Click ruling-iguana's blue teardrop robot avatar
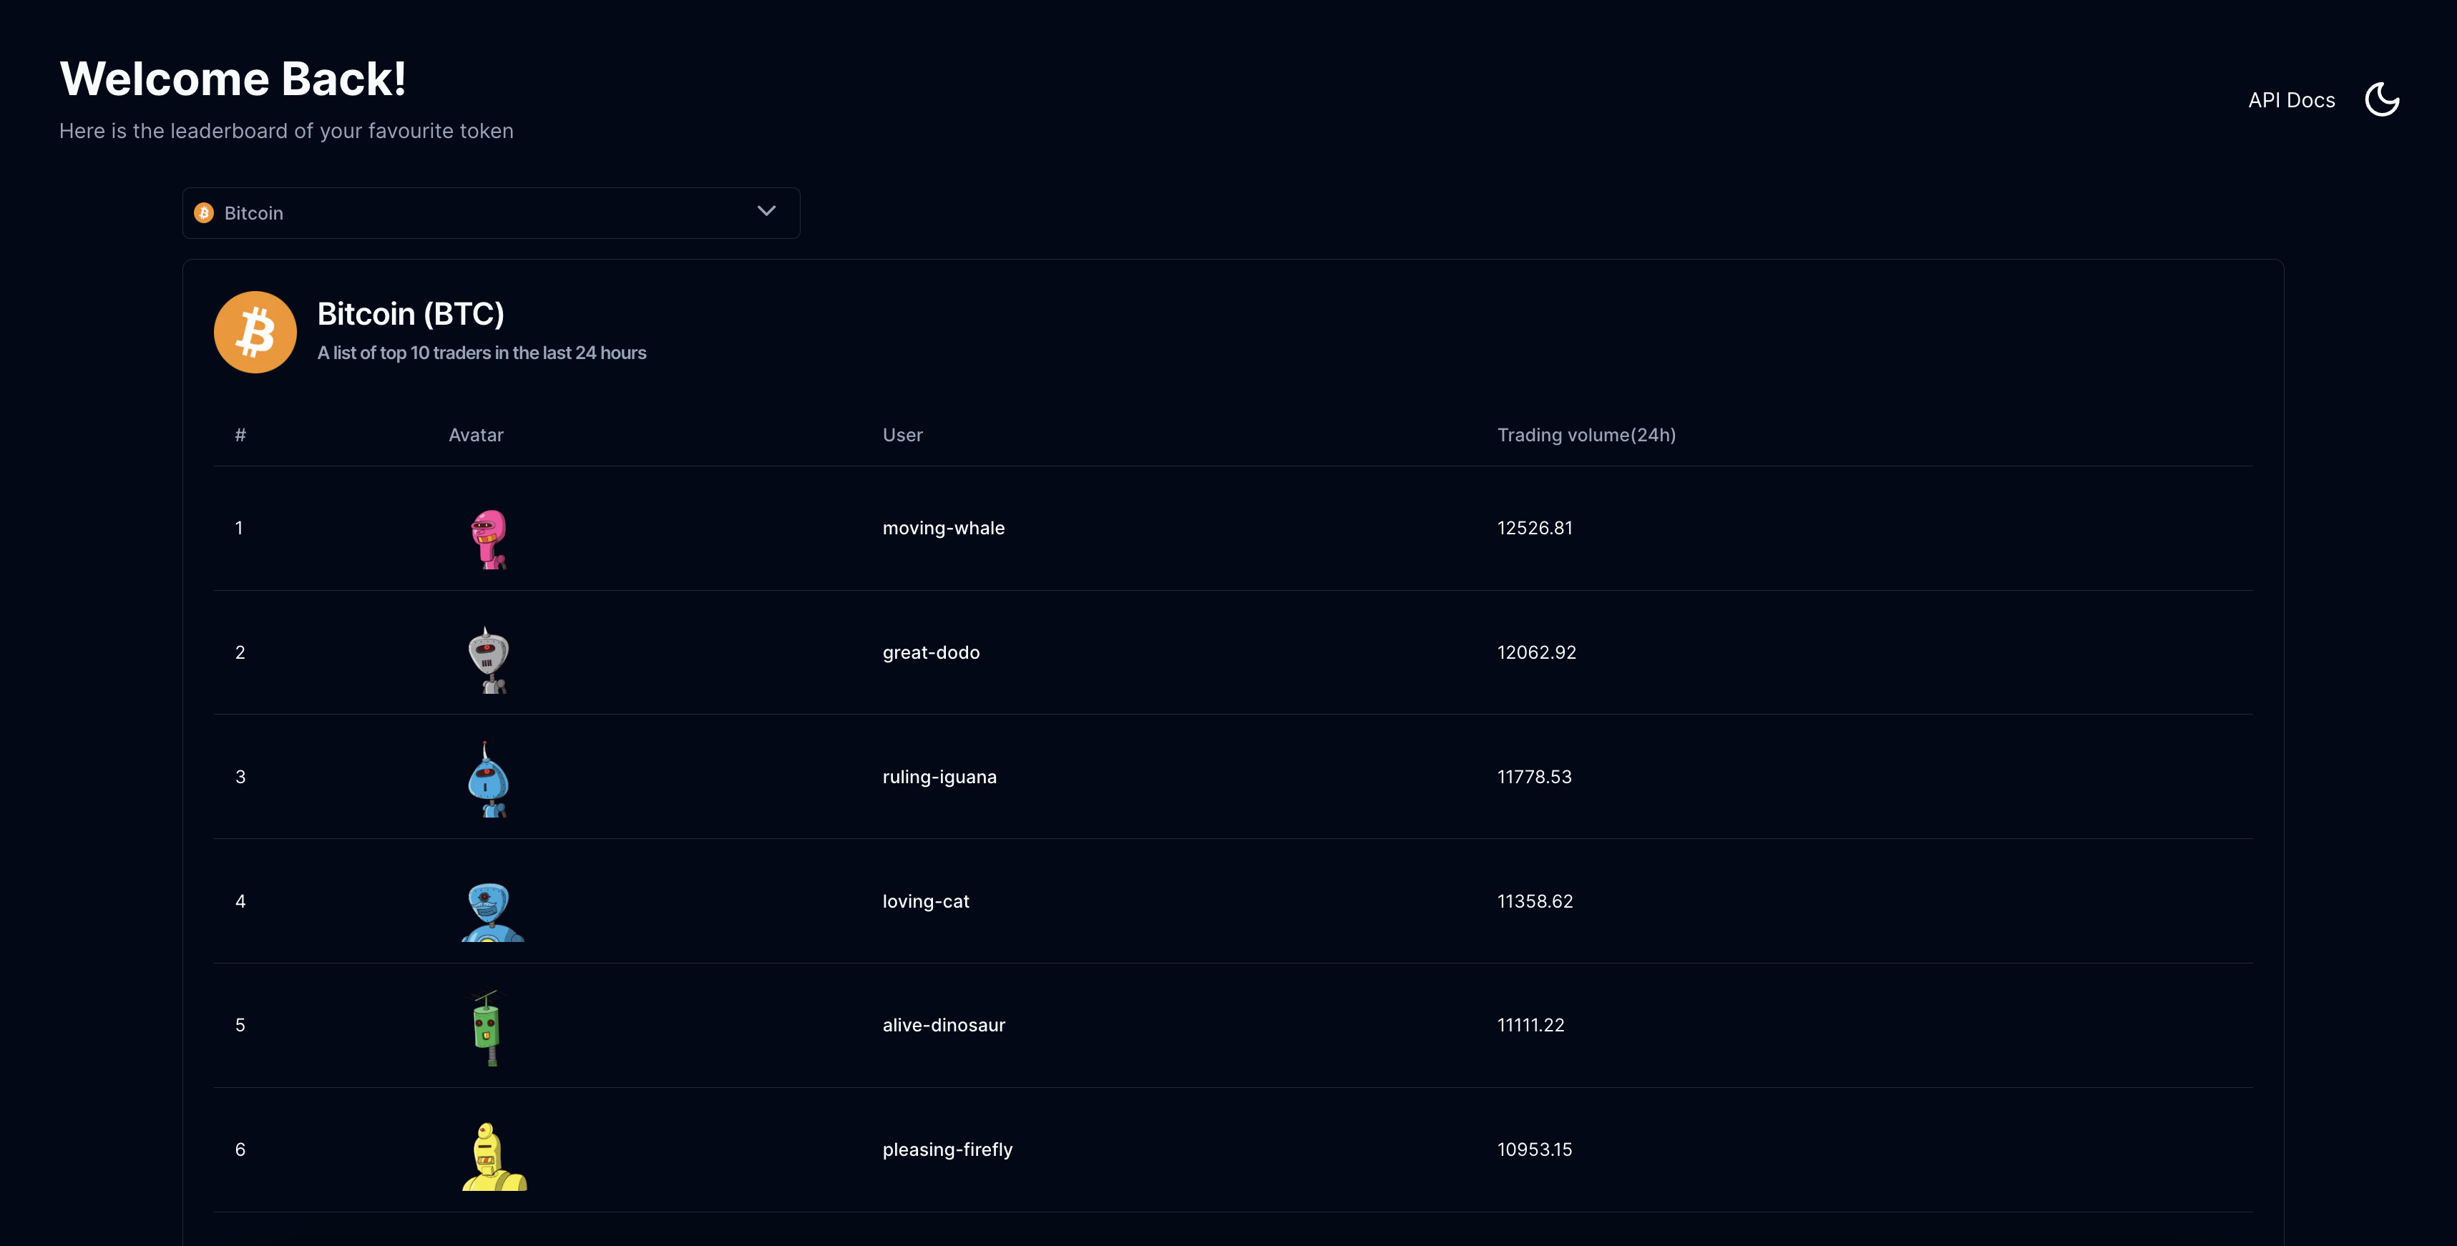 (489, 782)
